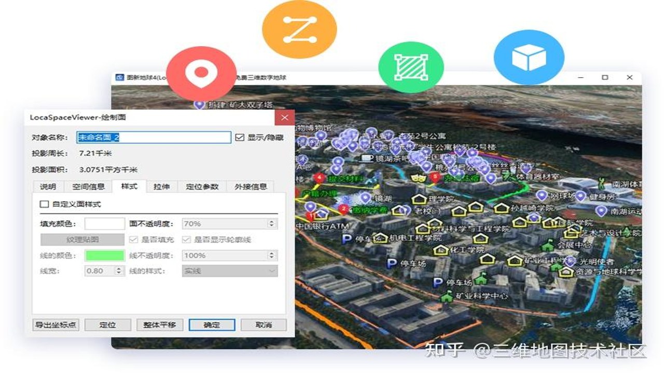The height and width of the screenshot is (373, 664).
Task: Click the 光明使者 purple pin
Action: (x=571, y=261)
